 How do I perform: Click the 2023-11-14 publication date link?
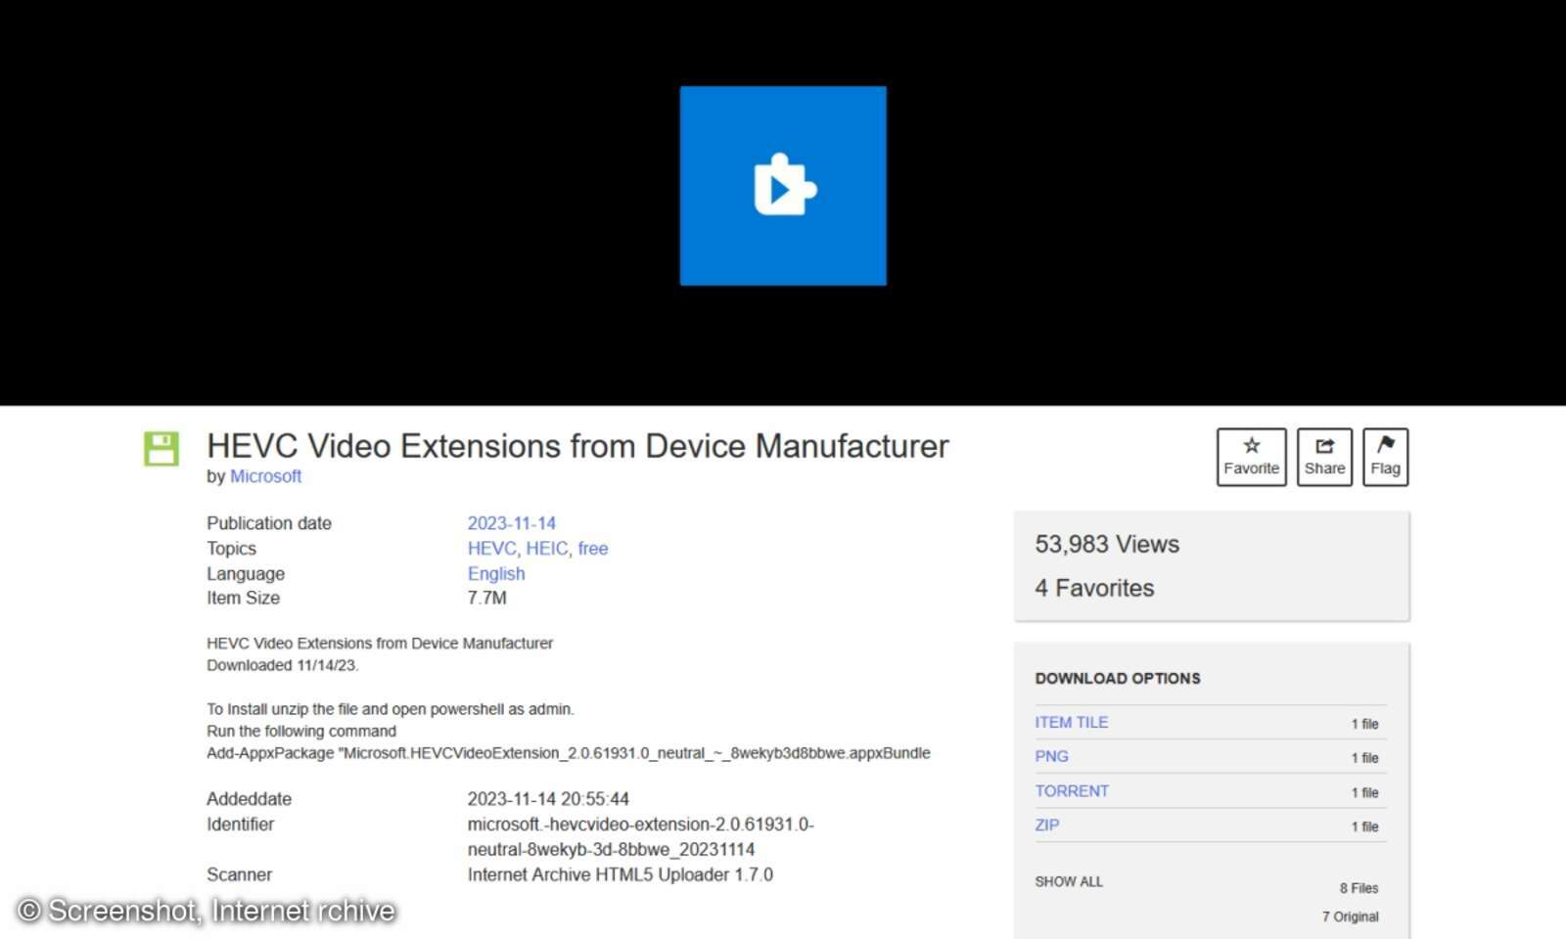point(512,523)
